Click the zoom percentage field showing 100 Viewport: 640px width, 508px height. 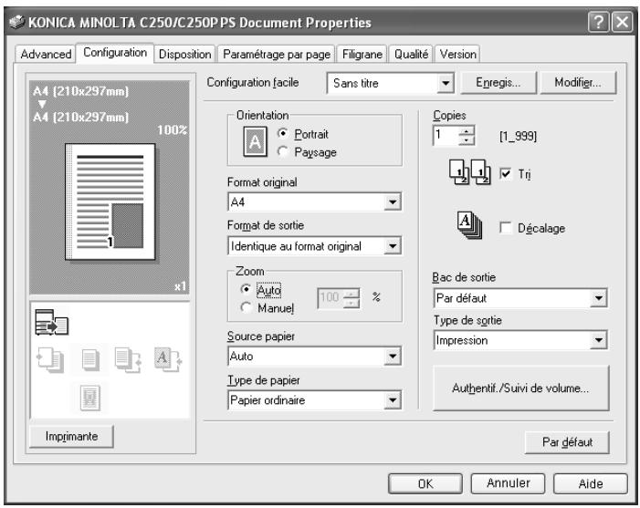click(x=330, y=297)
